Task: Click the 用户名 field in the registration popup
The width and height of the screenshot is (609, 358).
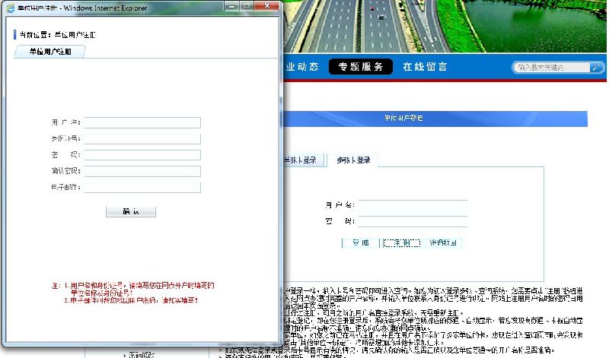Action: (142, 122)
